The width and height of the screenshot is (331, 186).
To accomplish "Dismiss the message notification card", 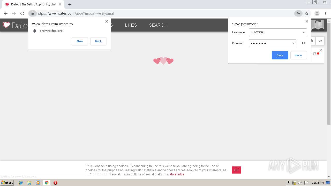I will click(x=321, y=50).
